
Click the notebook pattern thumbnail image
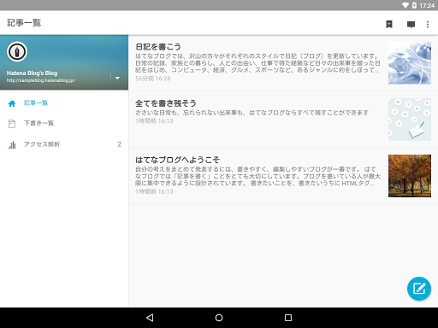tap(410, 120)
